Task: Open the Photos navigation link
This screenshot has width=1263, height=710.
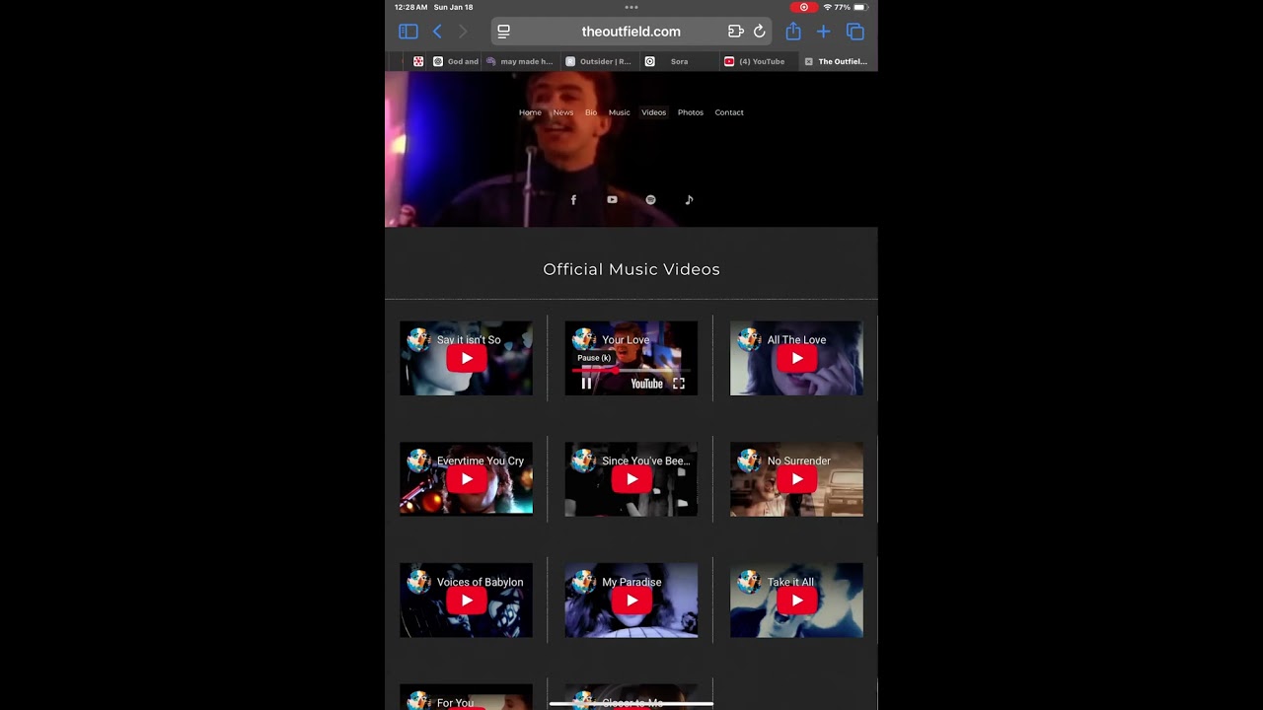Action: click(x=691, y=112)
